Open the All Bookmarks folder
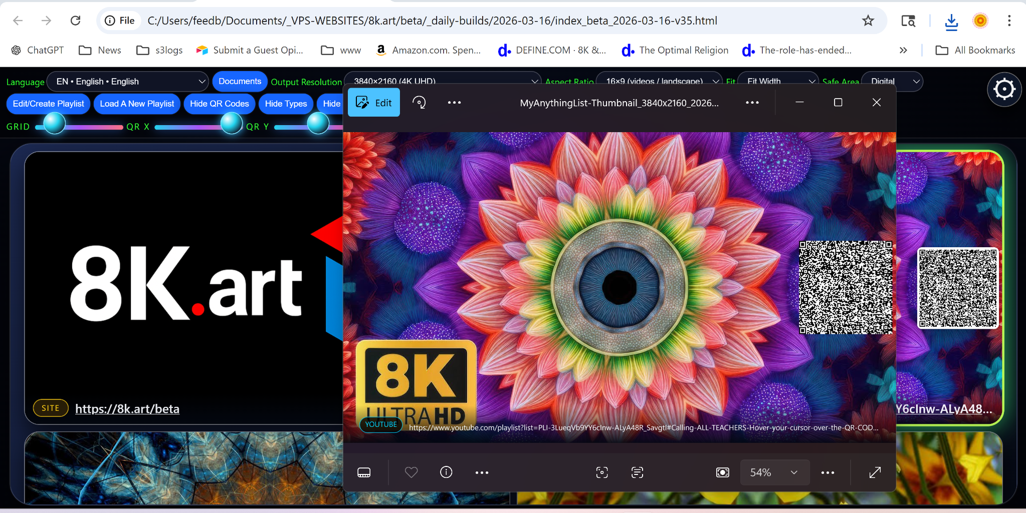Image resolution: width=1026 pixels, height=513 pixels. [x=975, y=50]
